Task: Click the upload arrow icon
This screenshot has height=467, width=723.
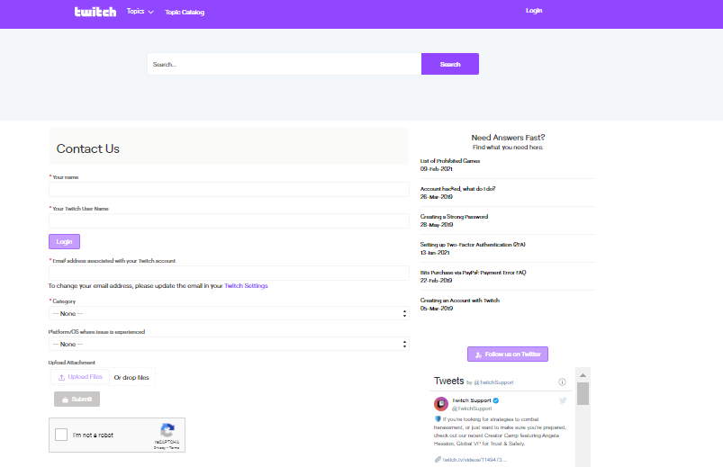Action: pos(61,377)
